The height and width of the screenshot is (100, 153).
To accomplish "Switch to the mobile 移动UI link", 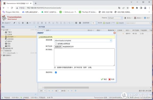I will tap(128, 18).
